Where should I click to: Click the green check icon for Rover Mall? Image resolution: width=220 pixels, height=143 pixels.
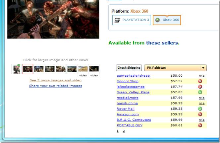click(200, 108)
